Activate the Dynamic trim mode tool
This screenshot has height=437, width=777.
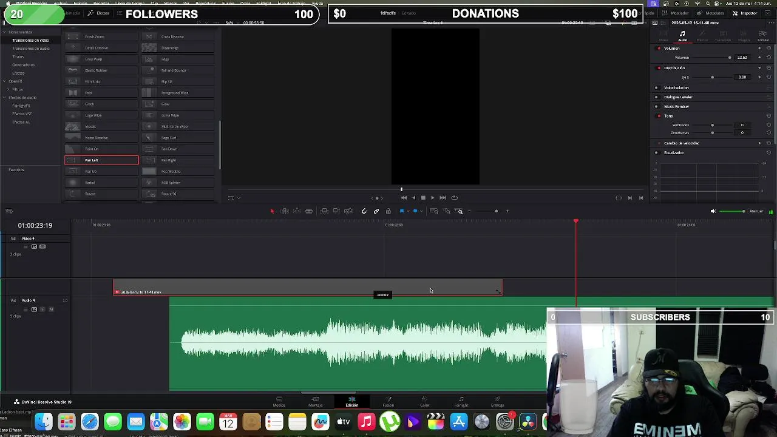[297, 211]
